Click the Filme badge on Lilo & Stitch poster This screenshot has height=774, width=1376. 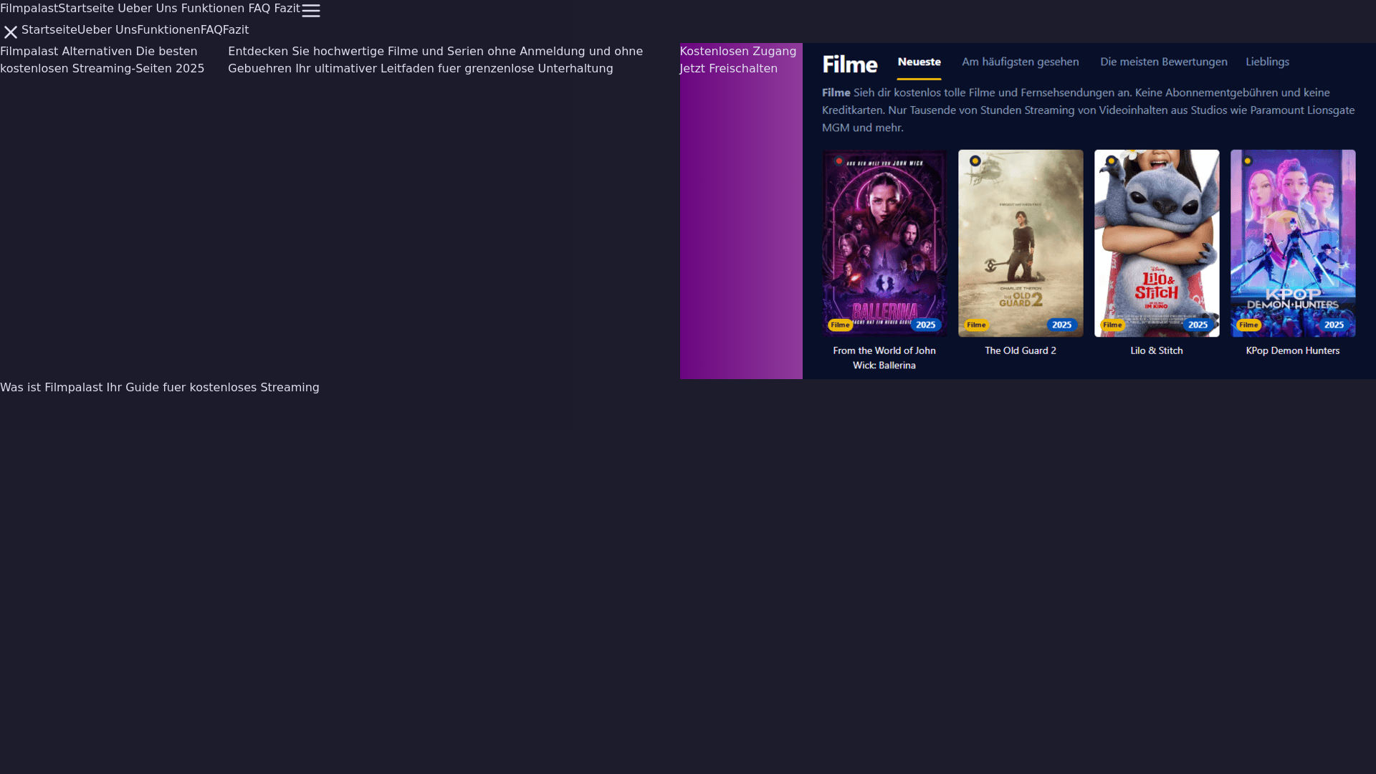click(x=1112, y=325)
